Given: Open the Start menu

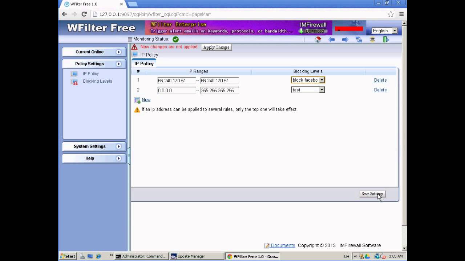Looking at the screenshot, I should pos(68,256).
